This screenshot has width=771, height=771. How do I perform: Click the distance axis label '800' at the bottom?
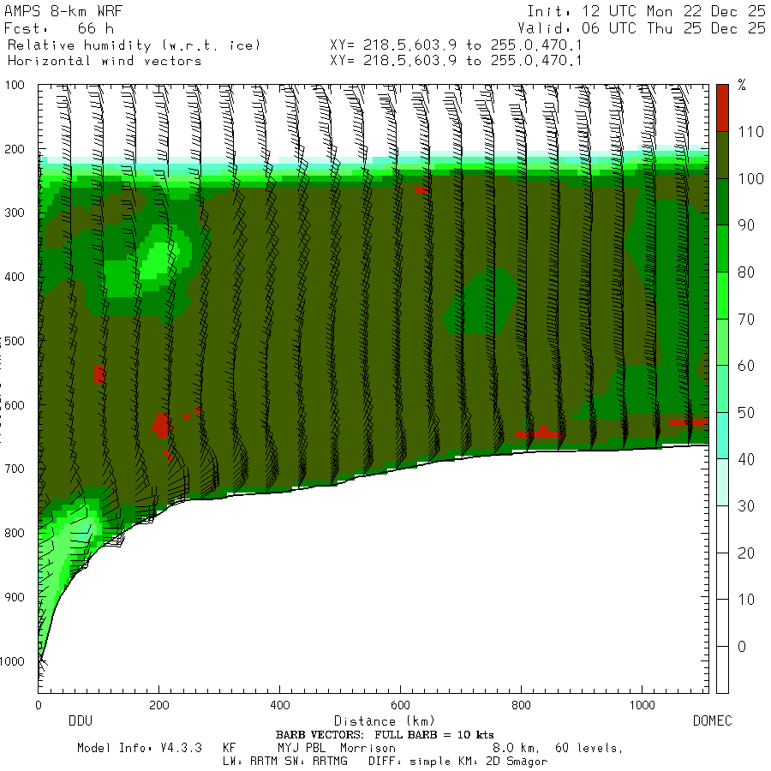[521, 705]
